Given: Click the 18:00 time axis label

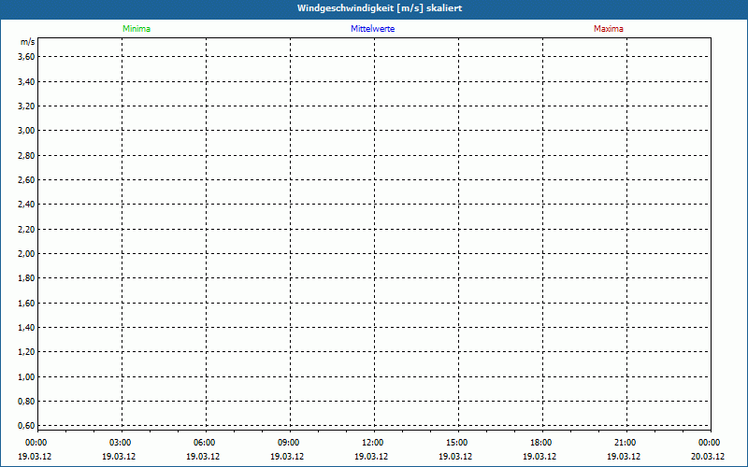Looking at the screenshot, I should (541, 443).
